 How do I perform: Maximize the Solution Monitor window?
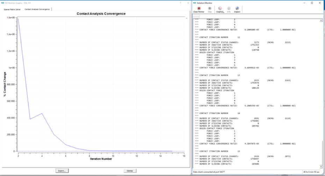coord(312,3)
